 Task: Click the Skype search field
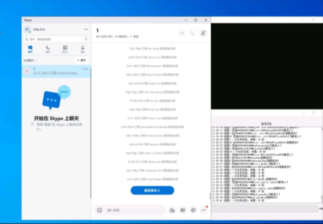(53, 39)
